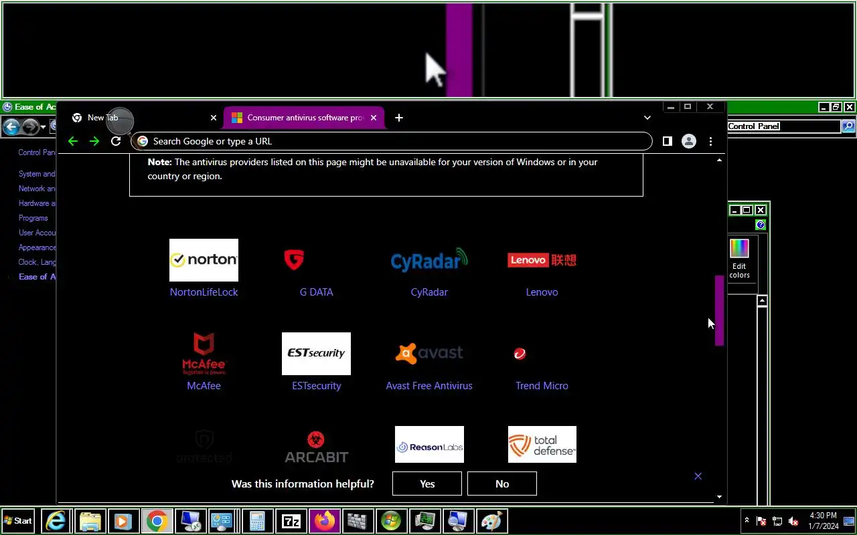Close the Consumer antivirus software tab

[374, 118]
